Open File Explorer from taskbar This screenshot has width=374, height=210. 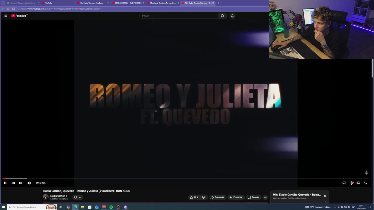82,207
